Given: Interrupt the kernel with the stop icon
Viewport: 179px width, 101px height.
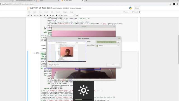Looking at the screenshot, I should (x=56, y=15).
